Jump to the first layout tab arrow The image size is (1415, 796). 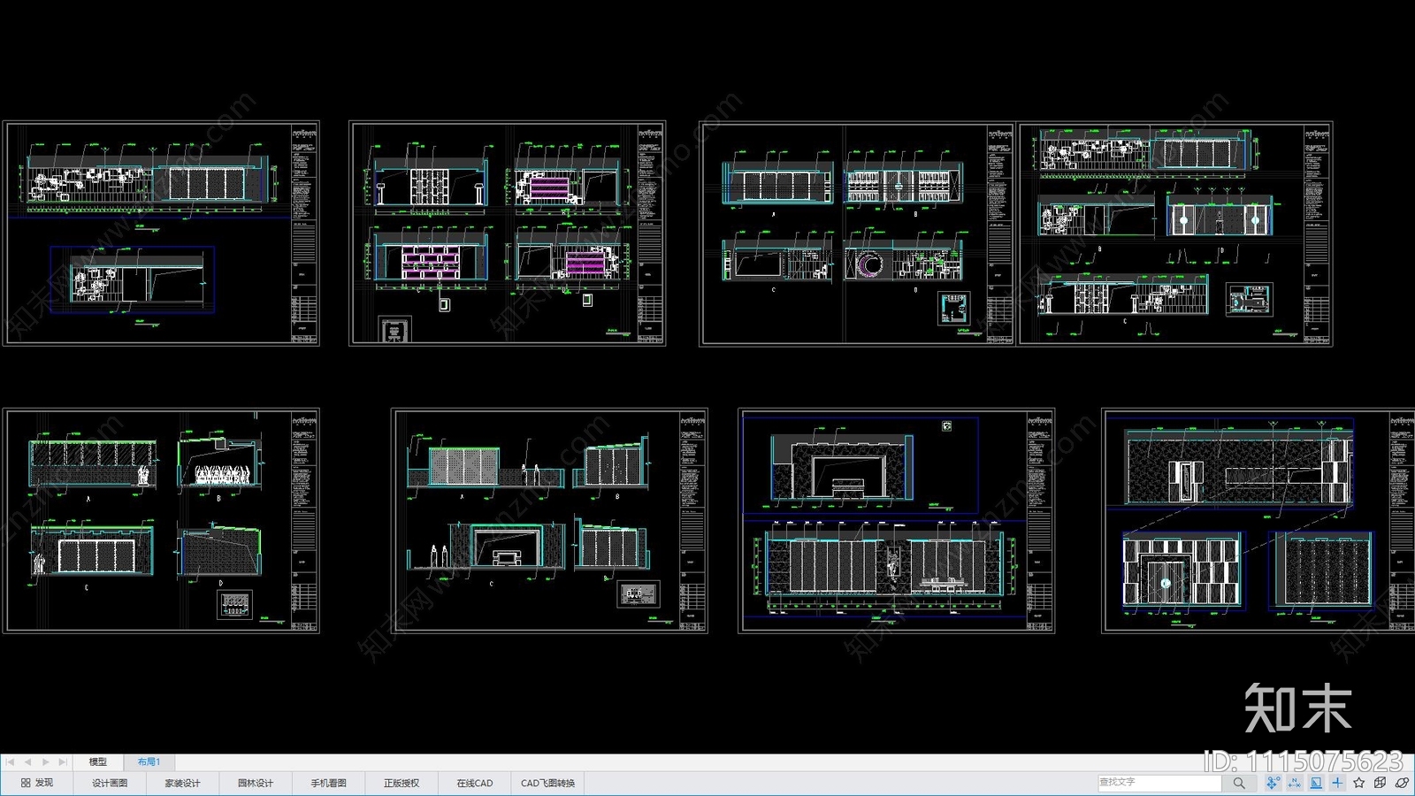[x=11, y=762]
